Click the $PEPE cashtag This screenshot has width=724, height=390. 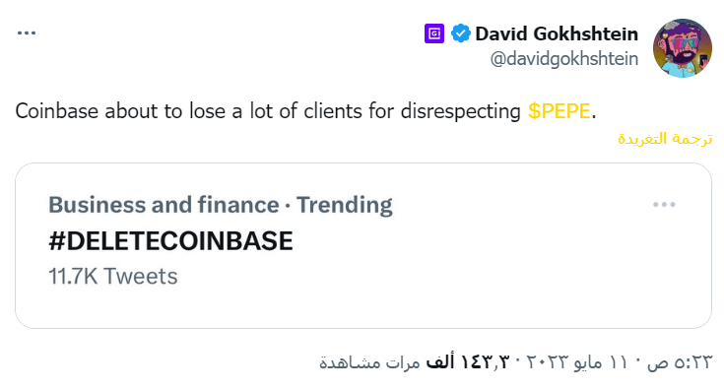(x=559, y=111)
